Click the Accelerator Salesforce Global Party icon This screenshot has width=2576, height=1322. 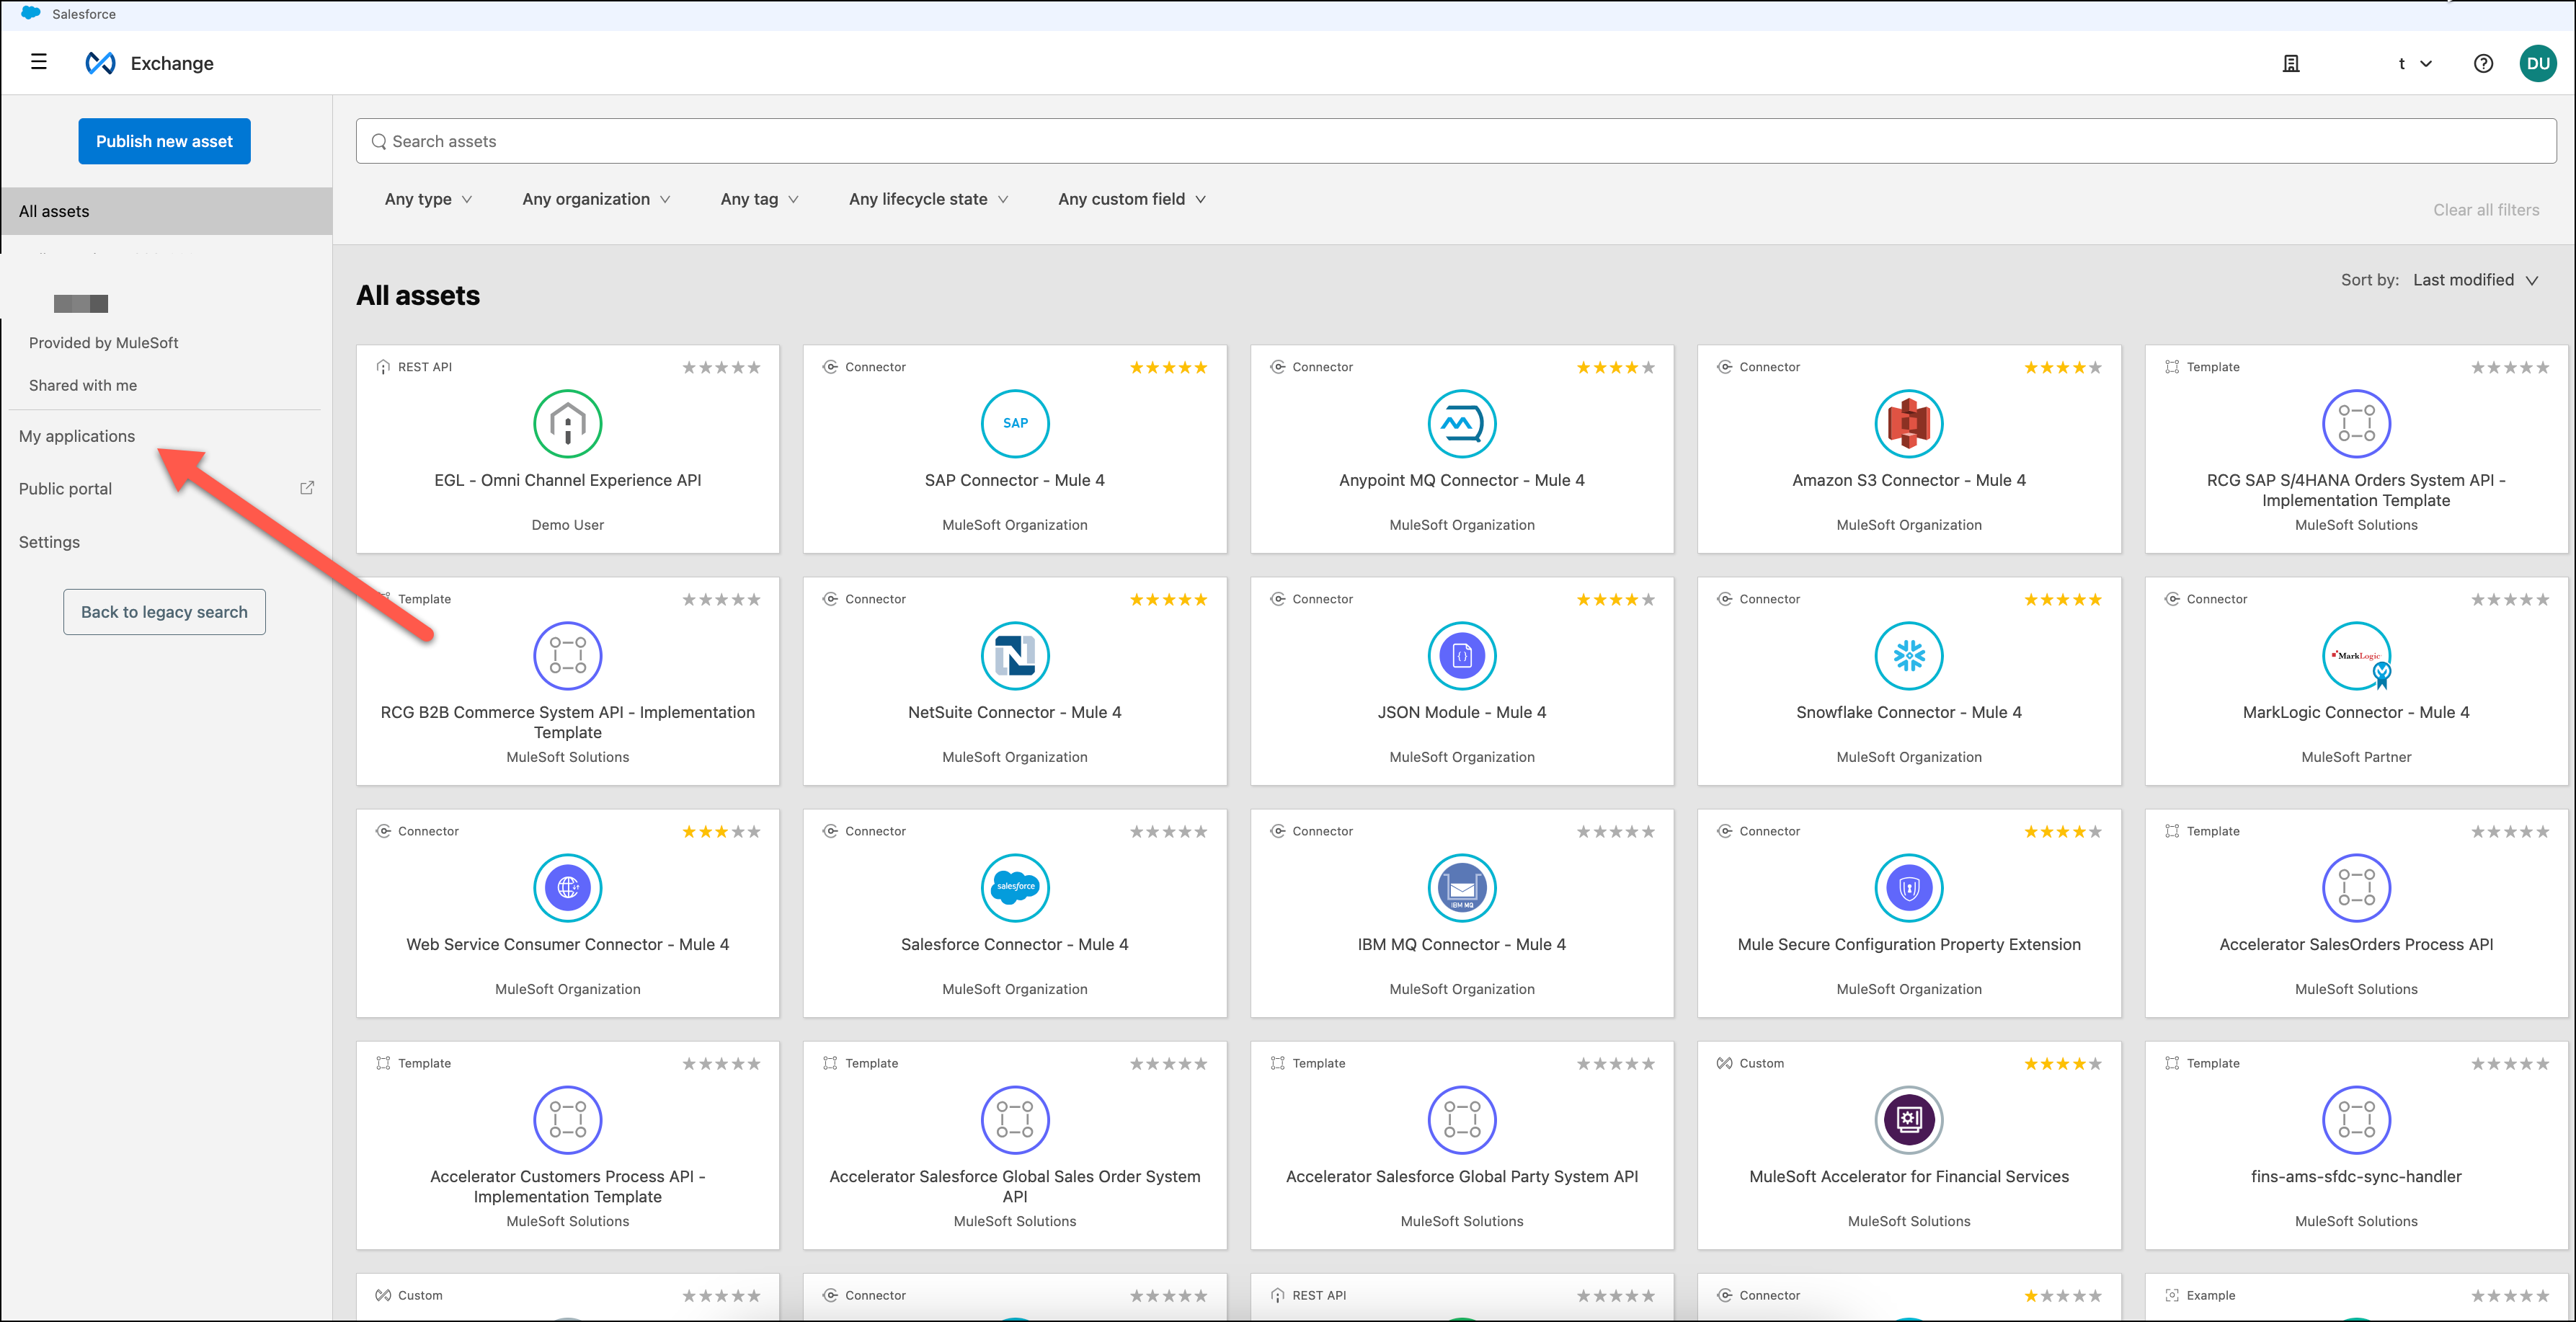[1462, 1119]
